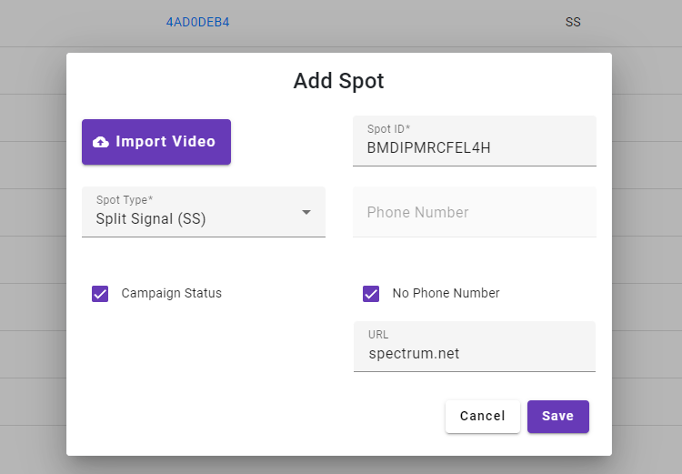Click into the Phone Number field
682x474 pixels.
click(x=475, y=212)
